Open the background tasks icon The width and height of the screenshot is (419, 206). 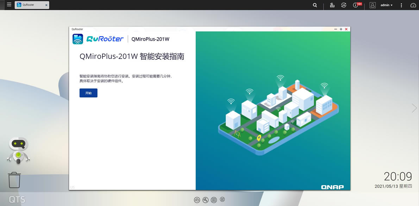pos(332,5)
